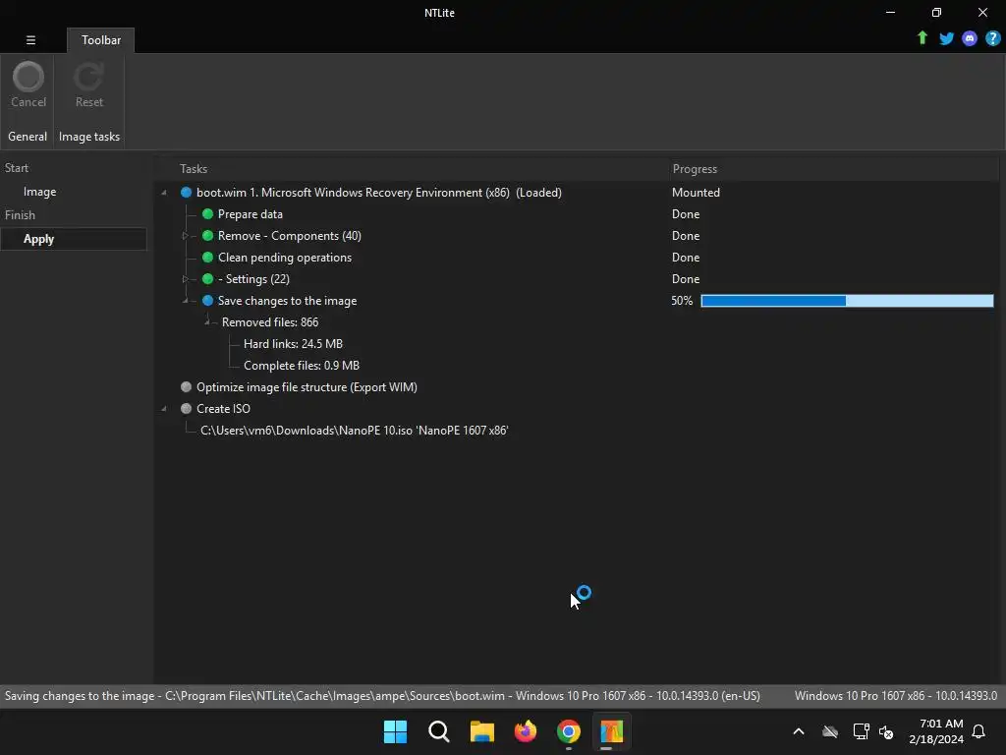Click the network display tray icon
1006x755 pixels.
[x=861, y=731]
